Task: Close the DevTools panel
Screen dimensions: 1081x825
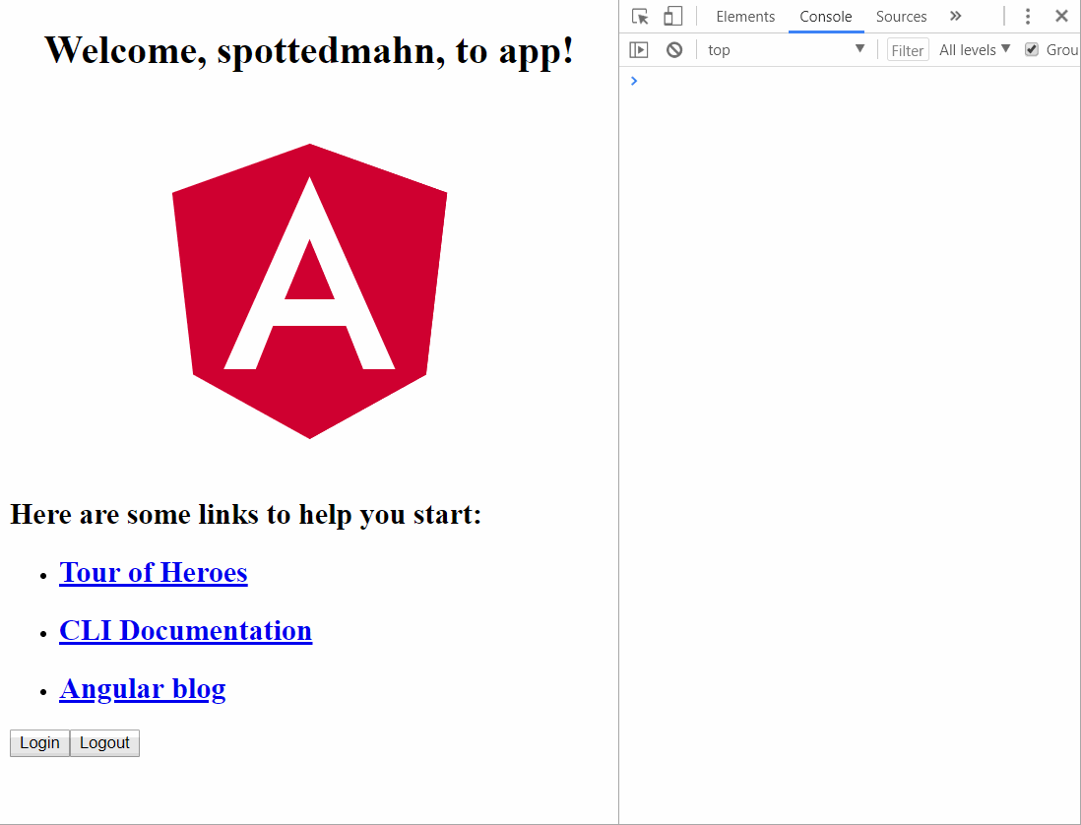Action: click(1061, 16)
